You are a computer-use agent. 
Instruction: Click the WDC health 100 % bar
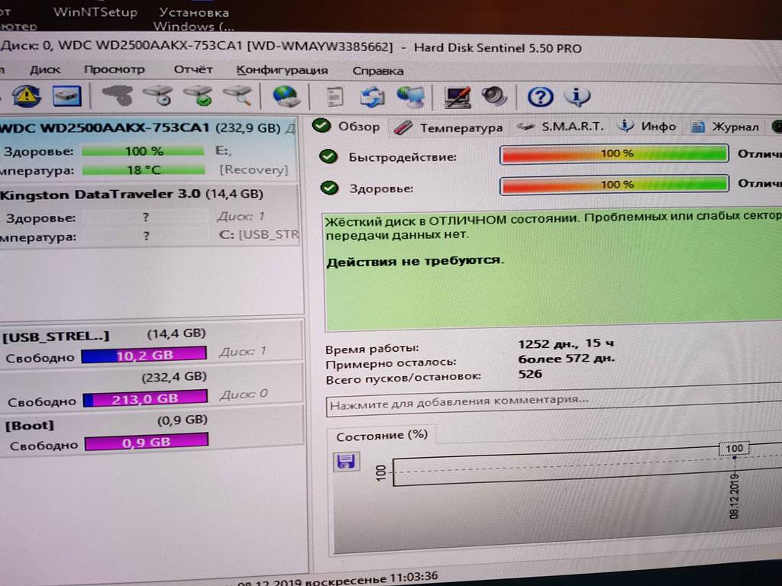[144, 150]
